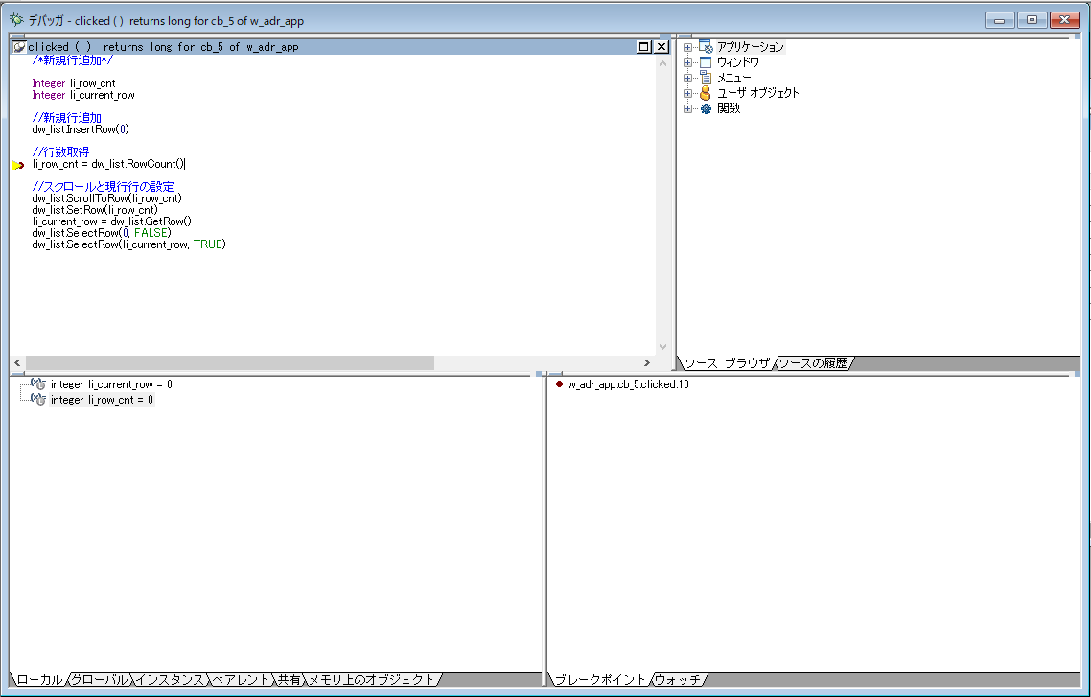Click the li_row_cnt variable icon
1091x697 pixels.
coord(39,400)
